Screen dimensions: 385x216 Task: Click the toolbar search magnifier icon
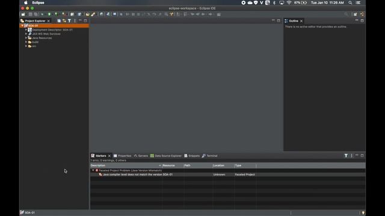pyautogui.click(x=346, y=14)
